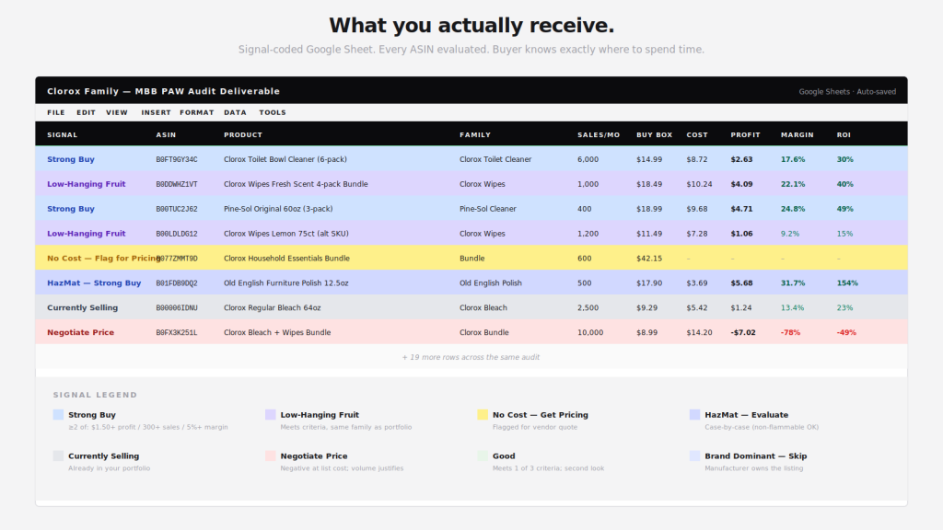
Task: Click the '+ 19 more rows' note
Action: point(471,357)
